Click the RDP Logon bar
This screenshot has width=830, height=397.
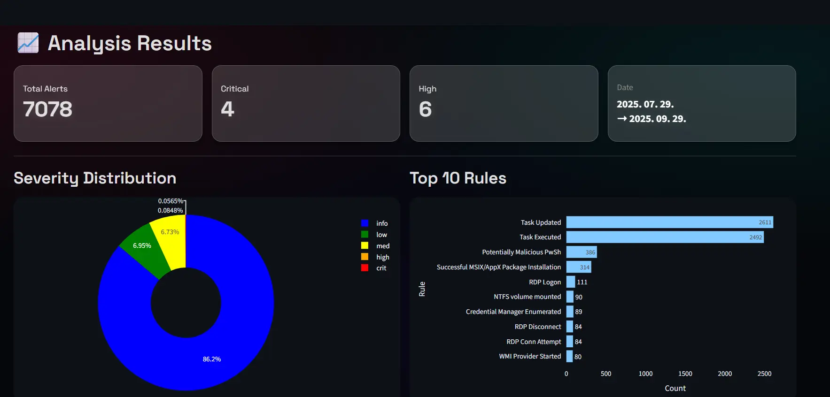pyautogui.click(x=570, y=282)
